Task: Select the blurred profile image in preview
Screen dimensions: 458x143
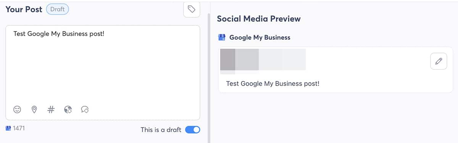Action: (x=228, y=59)
